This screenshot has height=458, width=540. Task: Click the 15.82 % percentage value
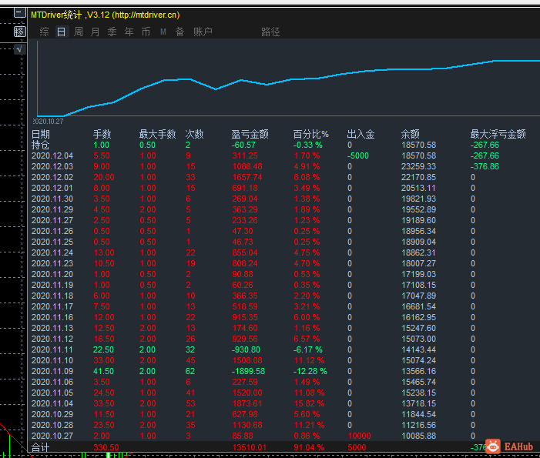(x=309, y=403)
